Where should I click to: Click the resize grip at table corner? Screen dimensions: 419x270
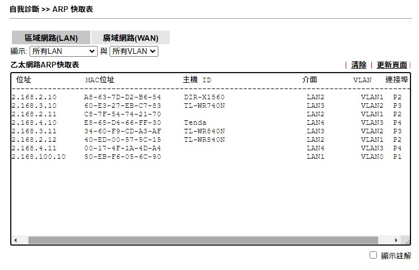[405, 241]
